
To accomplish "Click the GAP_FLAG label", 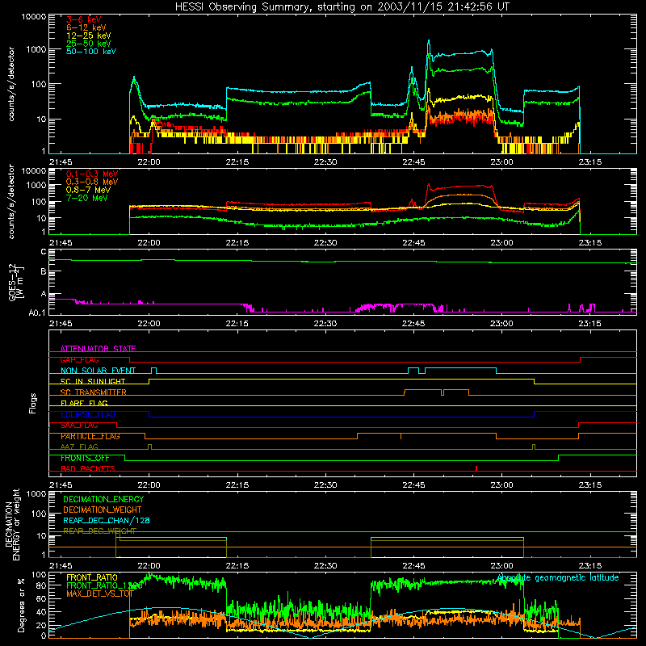I will point(79,359).
